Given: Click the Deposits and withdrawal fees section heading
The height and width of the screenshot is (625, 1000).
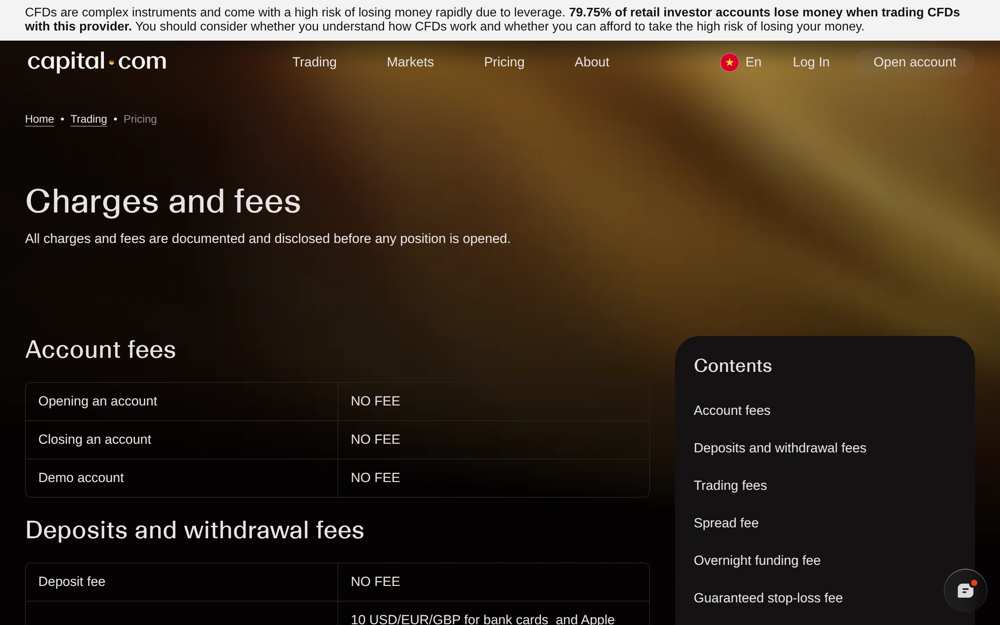Looking at the screenshot, I should [195, 530].
